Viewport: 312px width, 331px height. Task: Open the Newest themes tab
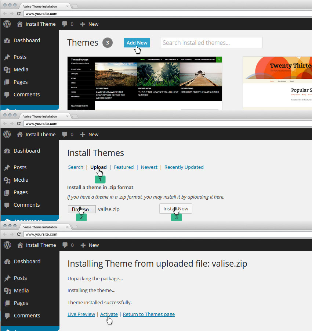tap(149, 167)
